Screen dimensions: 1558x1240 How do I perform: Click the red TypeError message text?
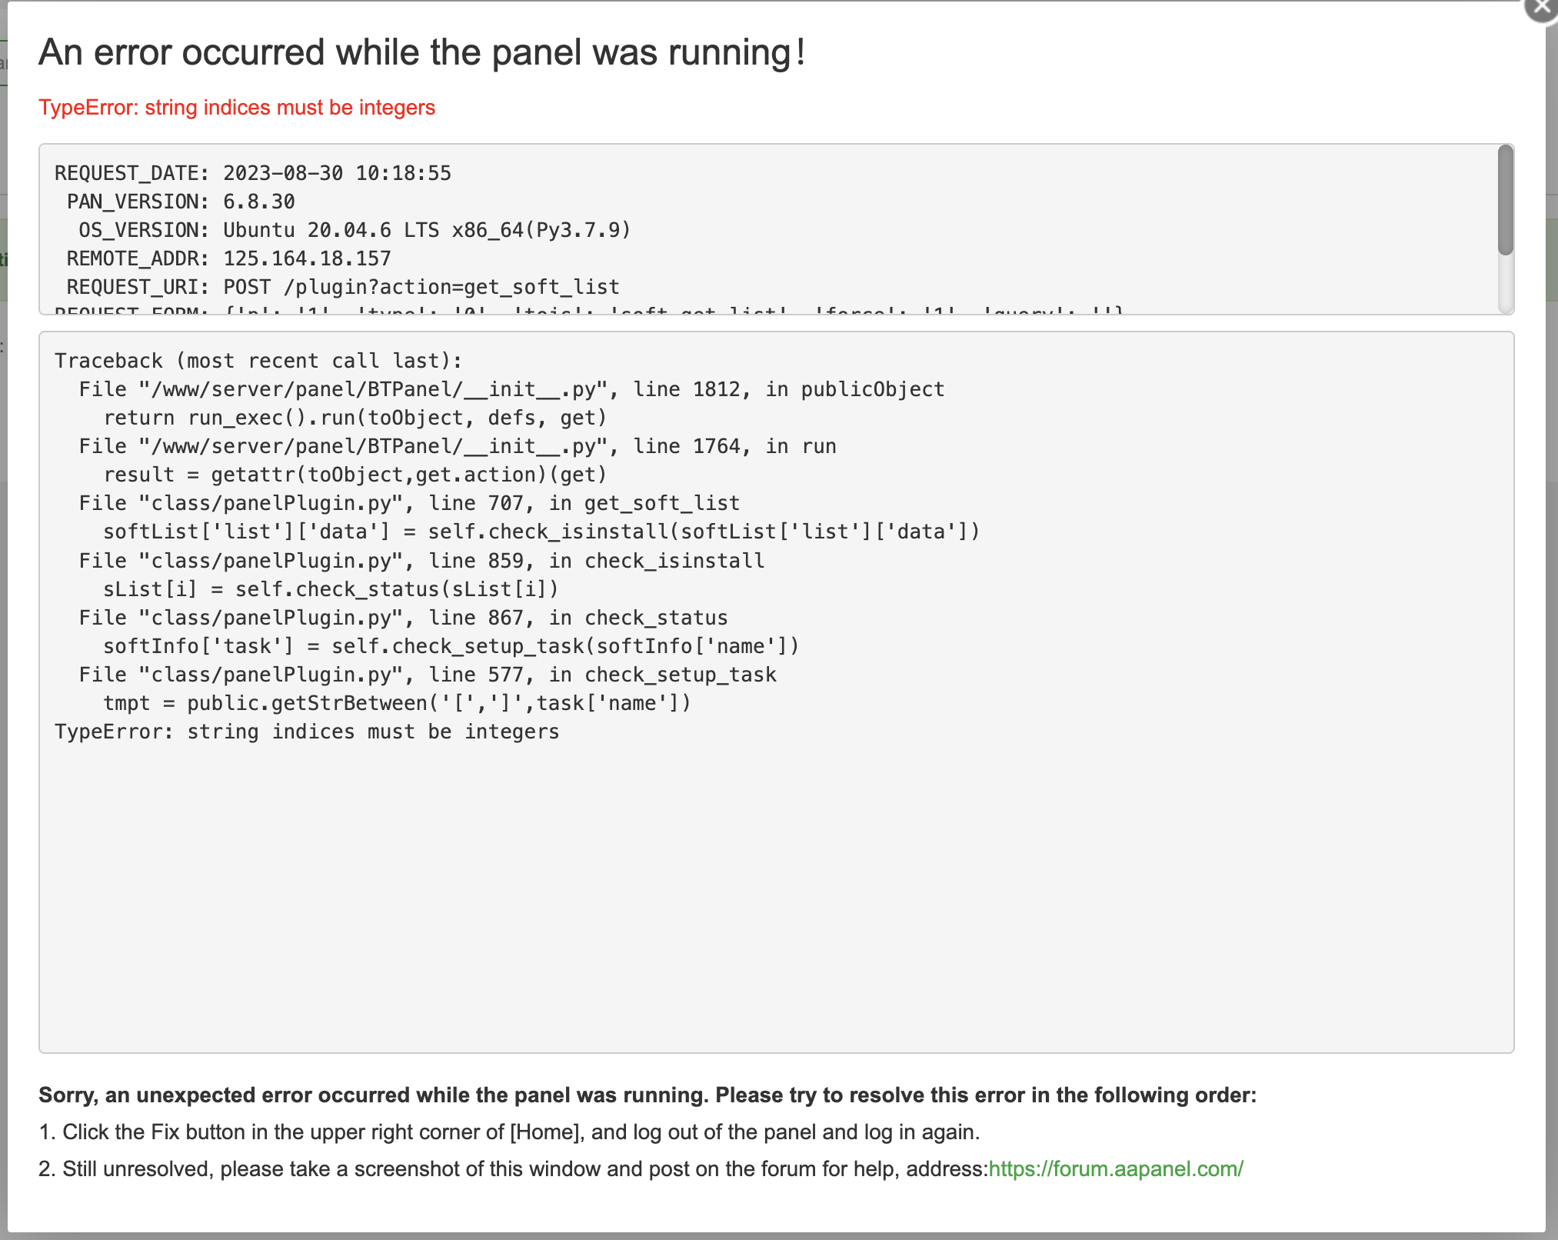[x=237, y=108]
